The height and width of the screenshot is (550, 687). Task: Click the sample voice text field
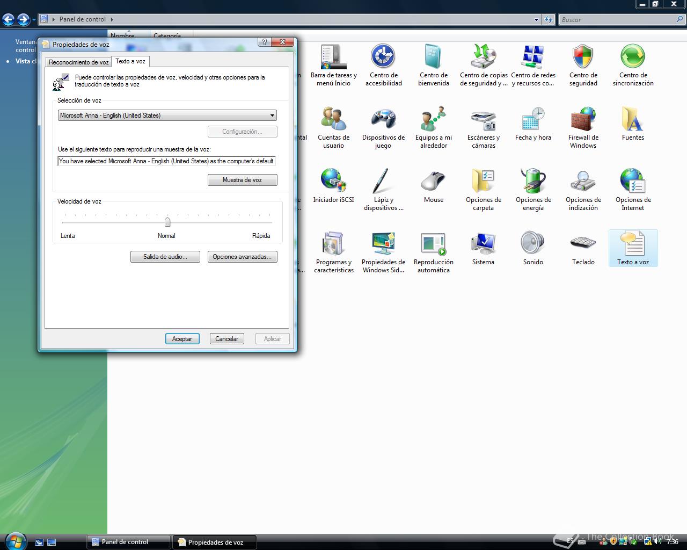[167, 161]
